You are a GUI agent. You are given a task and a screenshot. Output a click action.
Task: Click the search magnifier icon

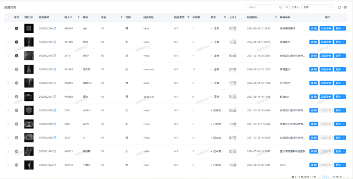(x=286, y=7)
